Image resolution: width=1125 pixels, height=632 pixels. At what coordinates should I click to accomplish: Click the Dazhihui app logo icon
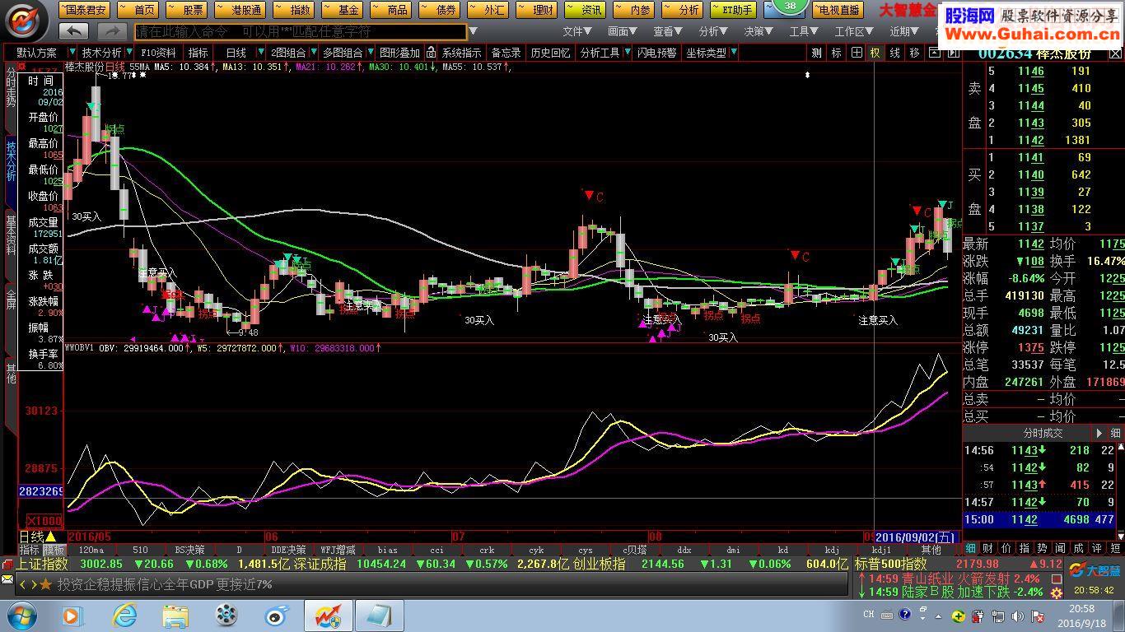click(26, 20)
